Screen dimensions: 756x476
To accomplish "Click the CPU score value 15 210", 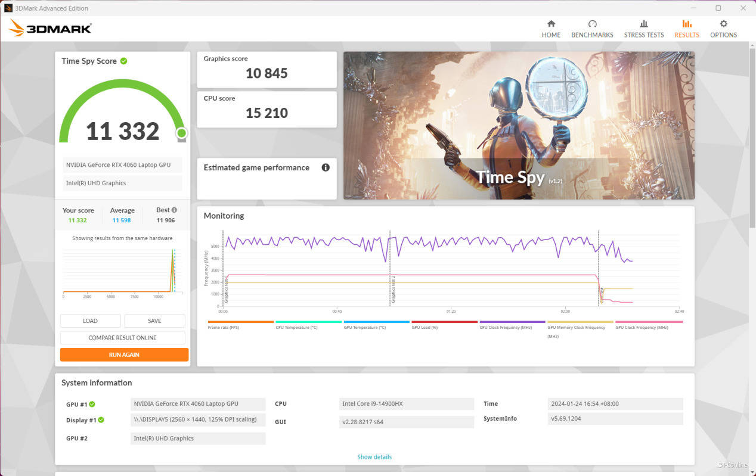I will point(267,113).
